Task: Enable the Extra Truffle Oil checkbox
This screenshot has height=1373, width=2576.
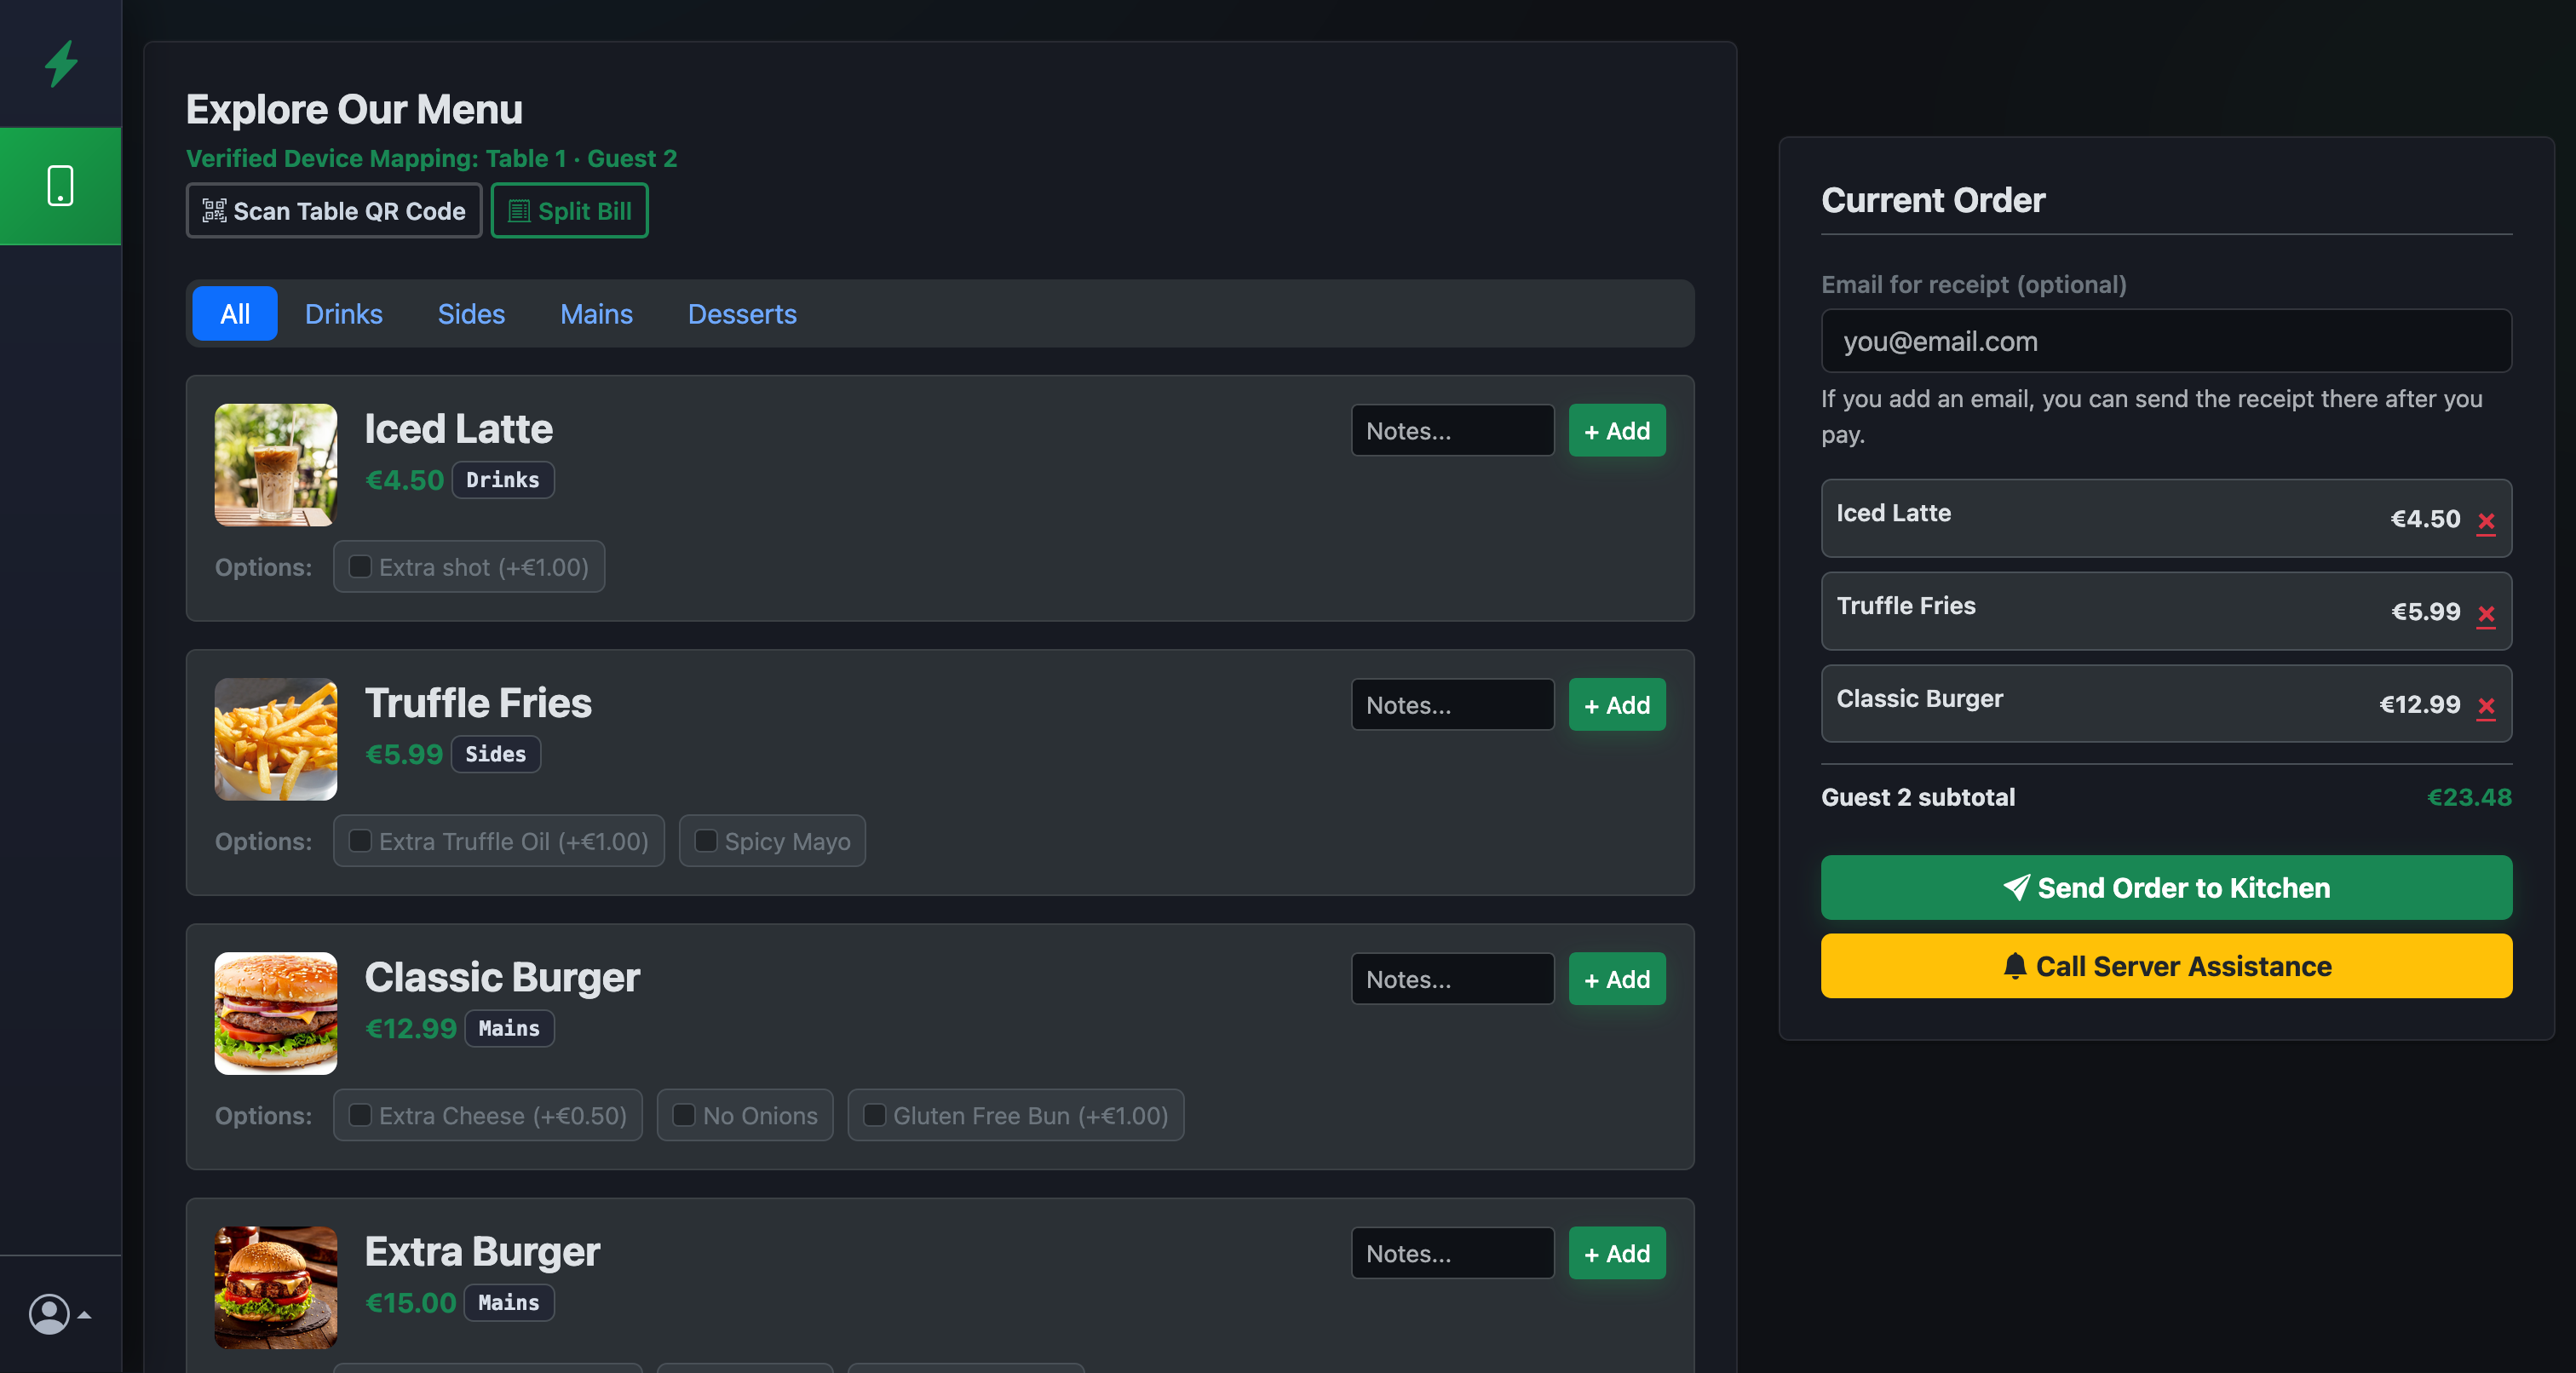Action: [360, 841]
